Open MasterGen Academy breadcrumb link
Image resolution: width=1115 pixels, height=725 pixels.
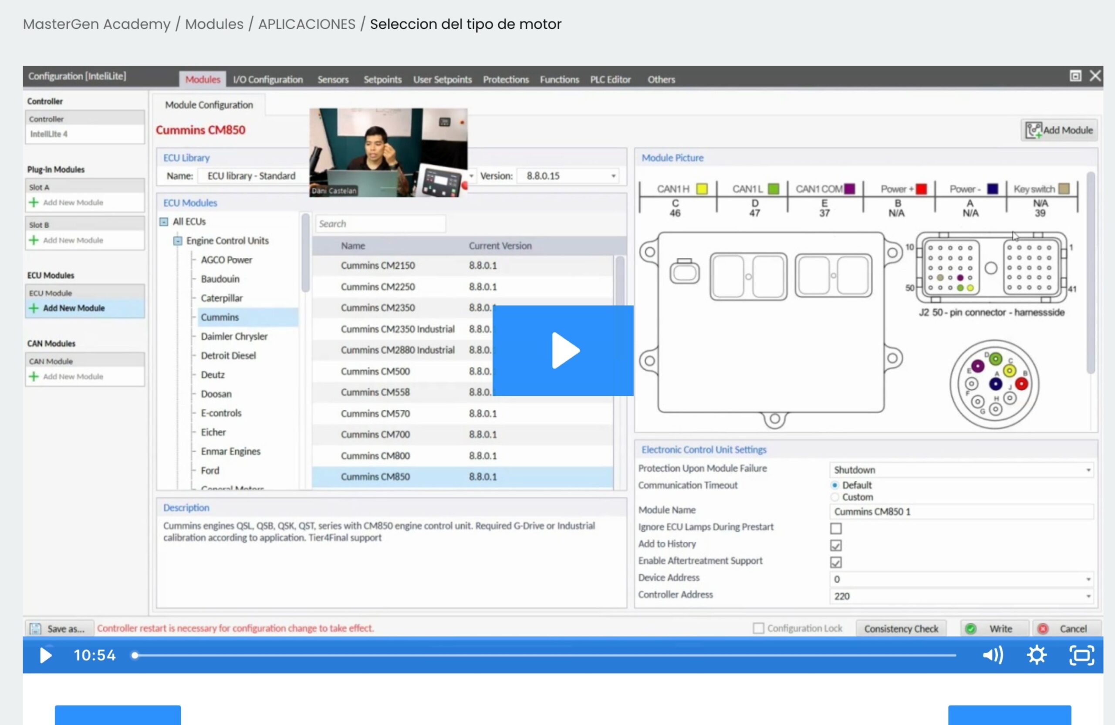[x=97, y=24]
